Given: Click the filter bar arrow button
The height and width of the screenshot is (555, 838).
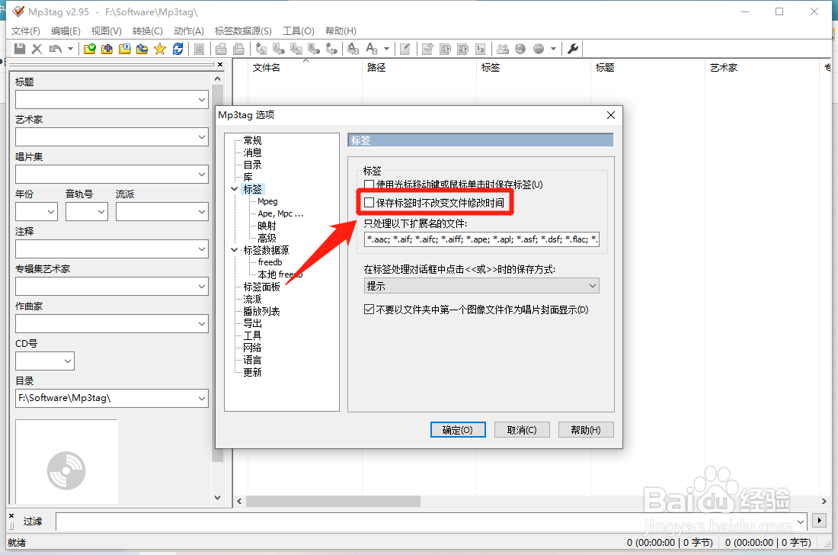Looking at the screenshot, I should (x=819, y=520).
